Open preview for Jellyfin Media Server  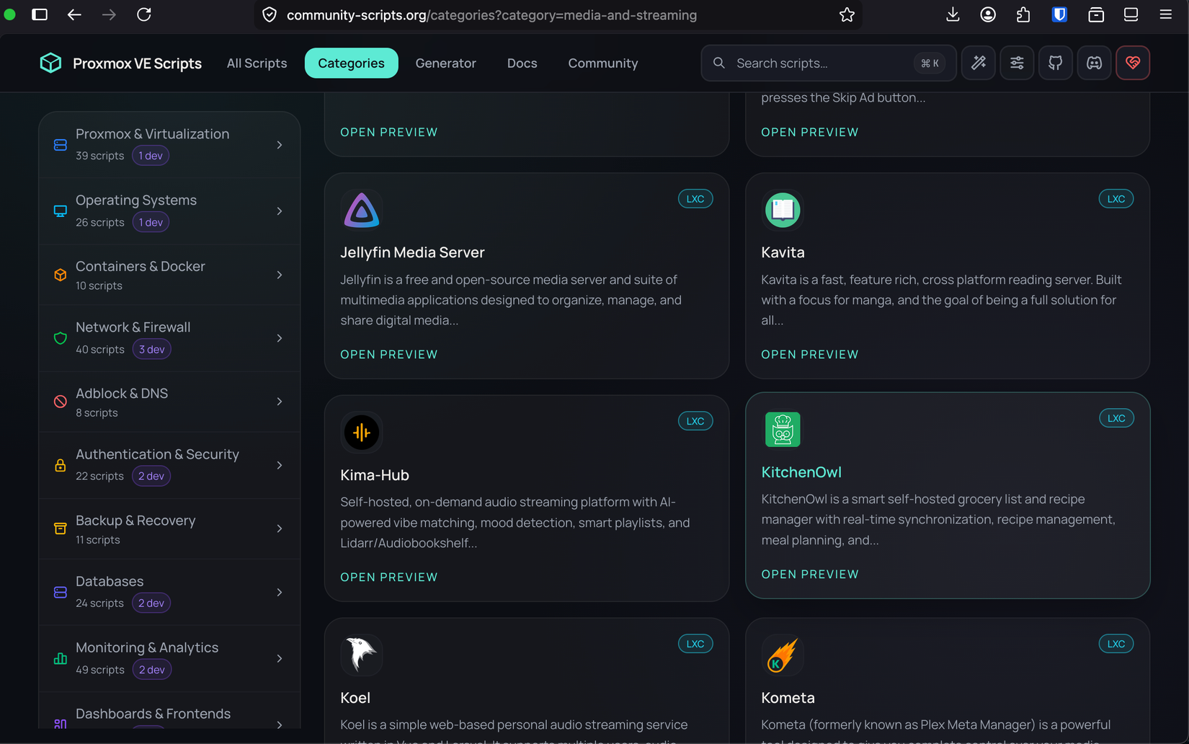click(389, 354)
